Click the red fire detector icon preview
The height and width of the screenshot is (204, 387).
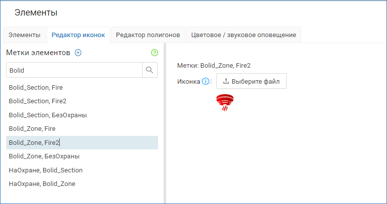(225, 102)
